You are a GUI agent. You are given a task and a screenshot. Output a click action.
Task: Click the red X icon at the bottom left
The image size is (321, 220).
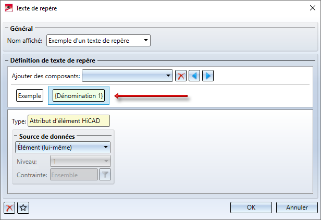9,207
